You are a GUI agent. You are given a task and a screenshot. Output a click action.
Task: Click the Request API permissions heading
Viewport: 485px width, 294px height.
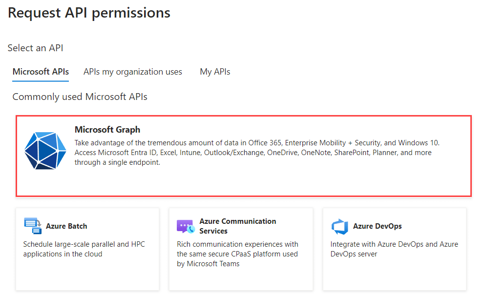89,13
